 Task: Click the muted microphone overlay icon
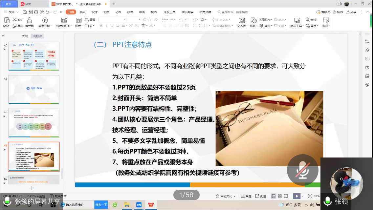302,170
